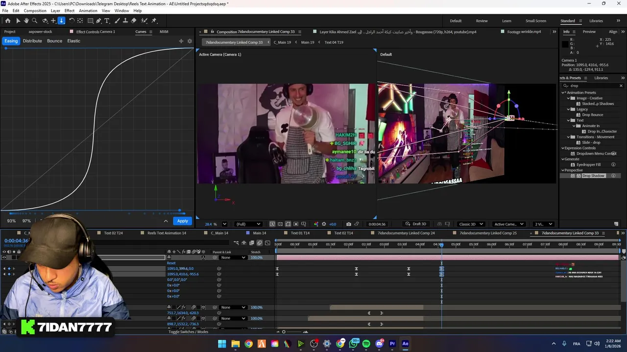
Task: Click the reset exposure icon in viewer
Action: pos(324,224)
